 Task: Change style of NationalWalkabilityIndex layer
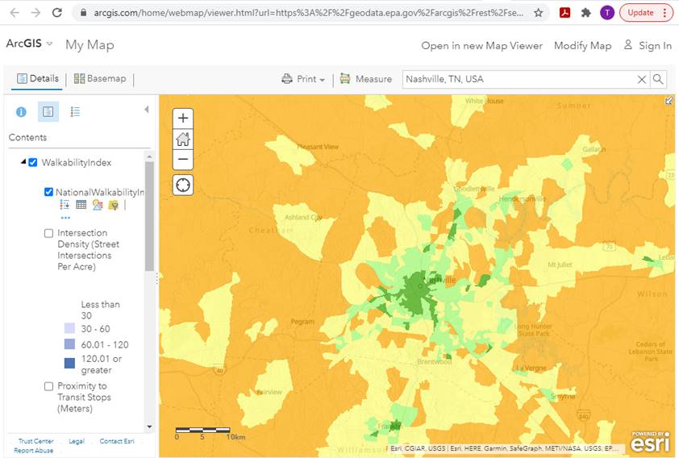tap(98, 205)
